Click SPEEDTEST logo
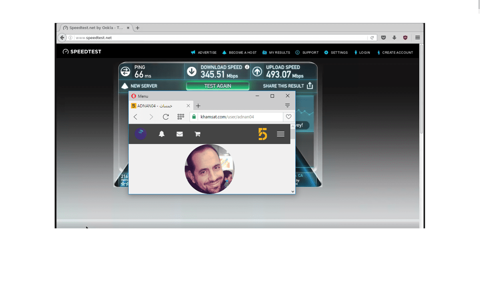 point(82,52)
